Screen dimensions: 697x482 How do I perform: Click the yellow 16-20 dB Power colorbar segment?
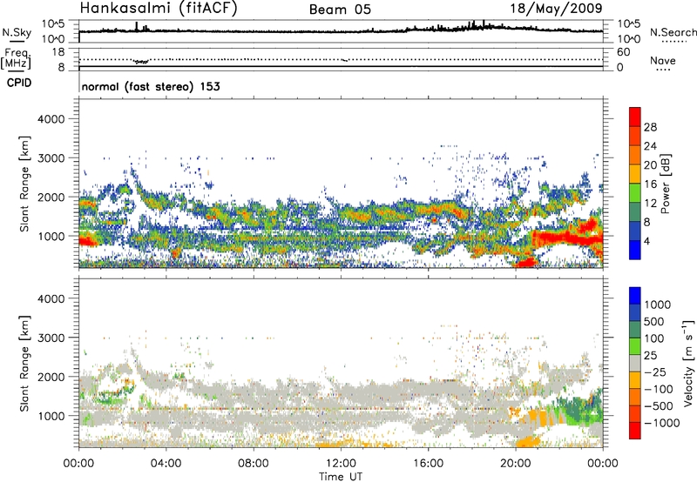point(635,174)
